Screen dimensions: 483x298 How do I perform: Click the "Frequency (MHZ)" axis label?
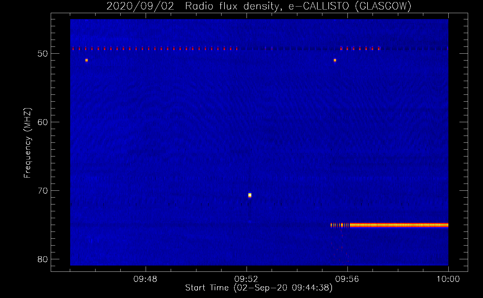pos(27,143)
